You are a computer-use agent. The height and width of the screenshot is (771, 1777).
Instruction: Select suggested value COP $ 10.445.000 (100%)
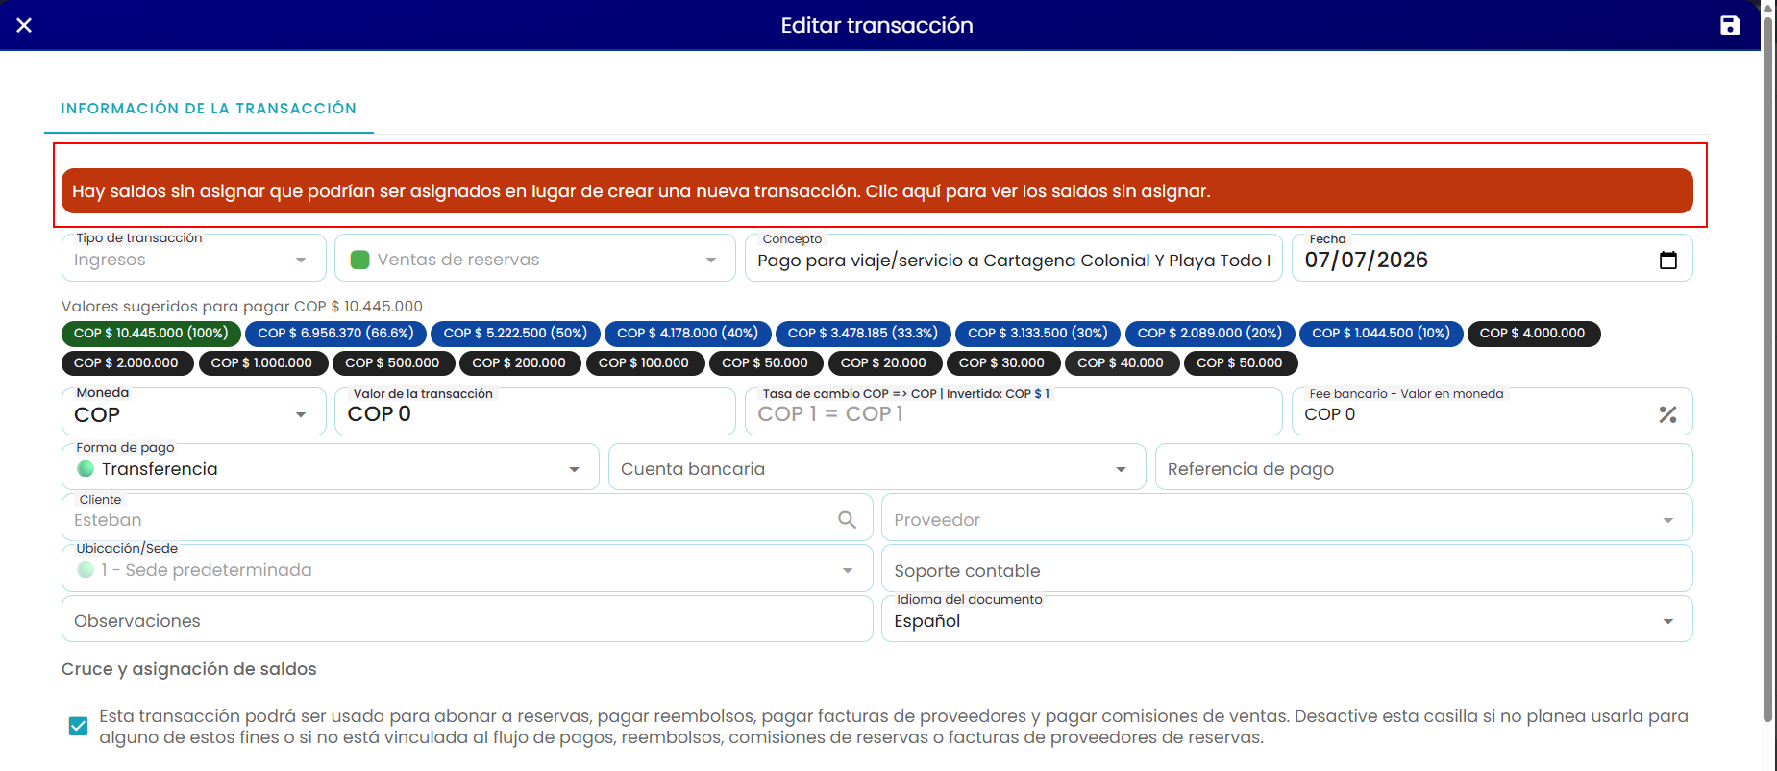[x=150, y=334]
